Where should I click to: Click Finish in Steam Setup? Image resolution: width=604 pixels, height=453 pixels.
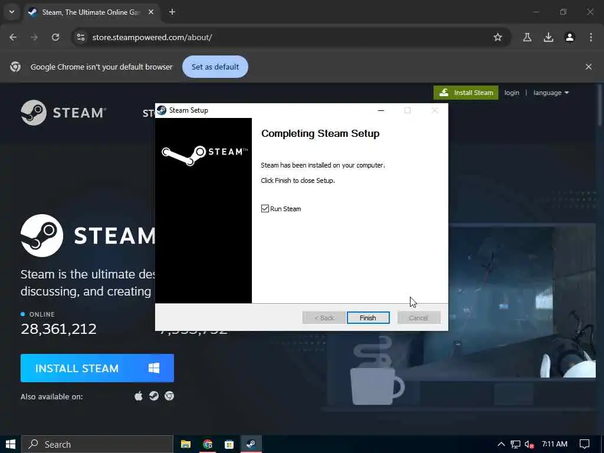(368, 318)
